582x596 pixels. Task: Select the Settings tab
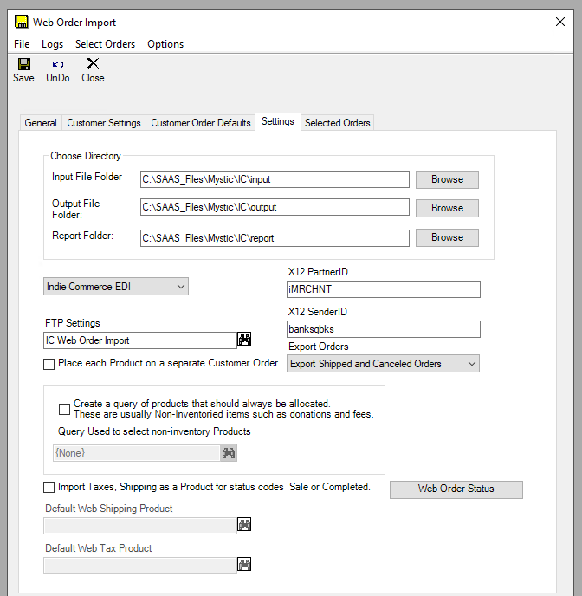pos(278,121)
